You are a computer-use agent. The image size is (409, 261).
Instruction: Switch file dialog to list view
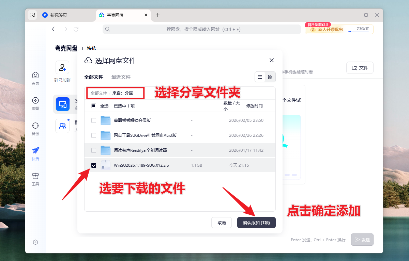click(x=260, y=77)
